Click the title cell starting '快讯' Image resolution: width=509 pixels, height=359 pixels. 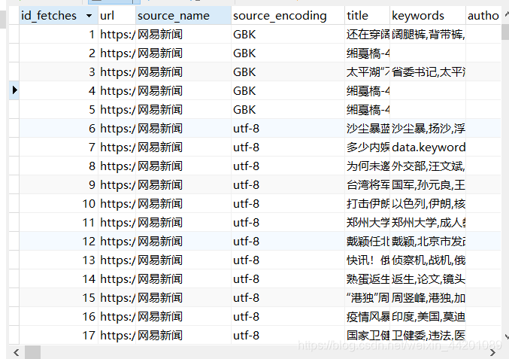tap(368, 260)
